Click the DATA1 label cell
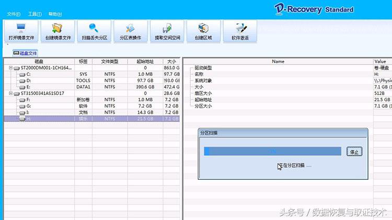The height and width of the screenshot is (220, 392). point(83,87)
